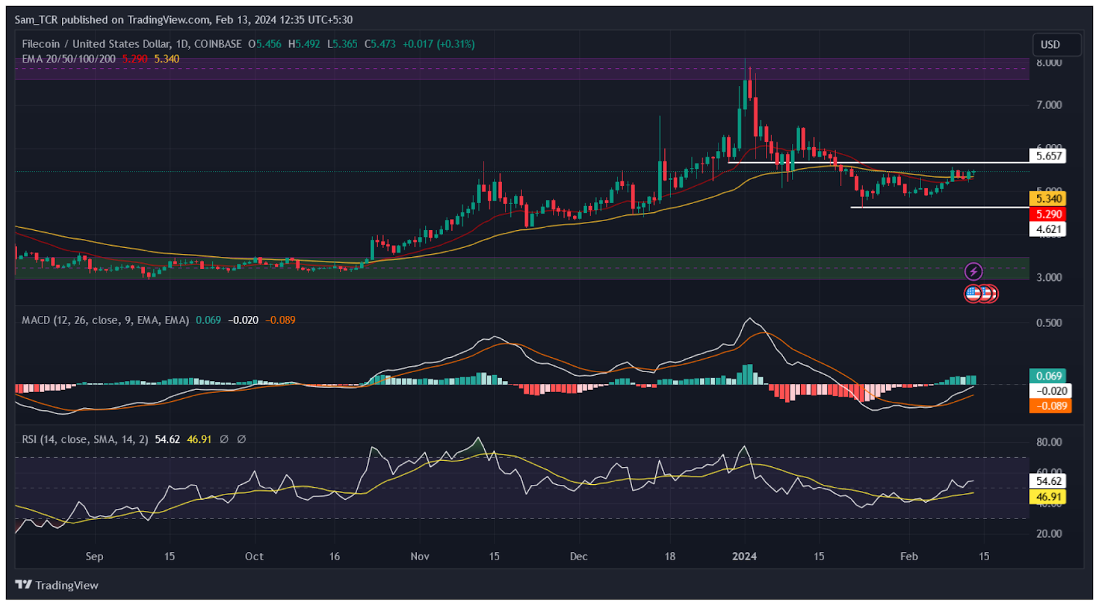This screenshot has height=605, width=1099.
Task: Click the 16 date label on time axis
Action: [x=335, y=556]
